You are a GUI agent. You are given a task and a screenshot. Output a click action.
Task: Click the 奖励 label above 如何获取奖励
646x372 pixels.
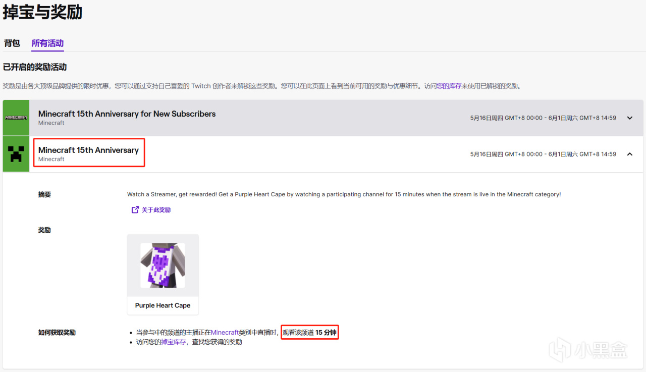(44, 230)
